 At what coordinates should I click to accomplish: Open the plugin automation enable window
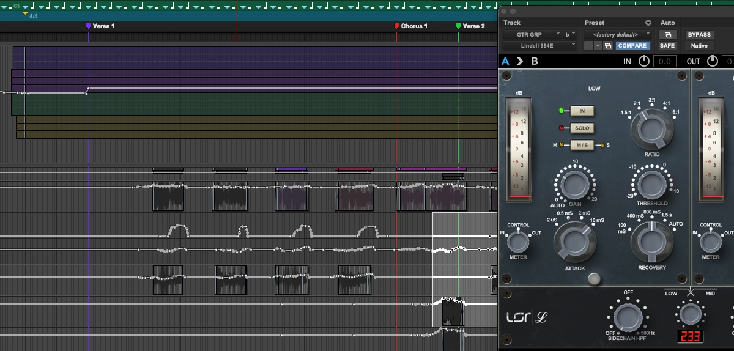(667, 35)
